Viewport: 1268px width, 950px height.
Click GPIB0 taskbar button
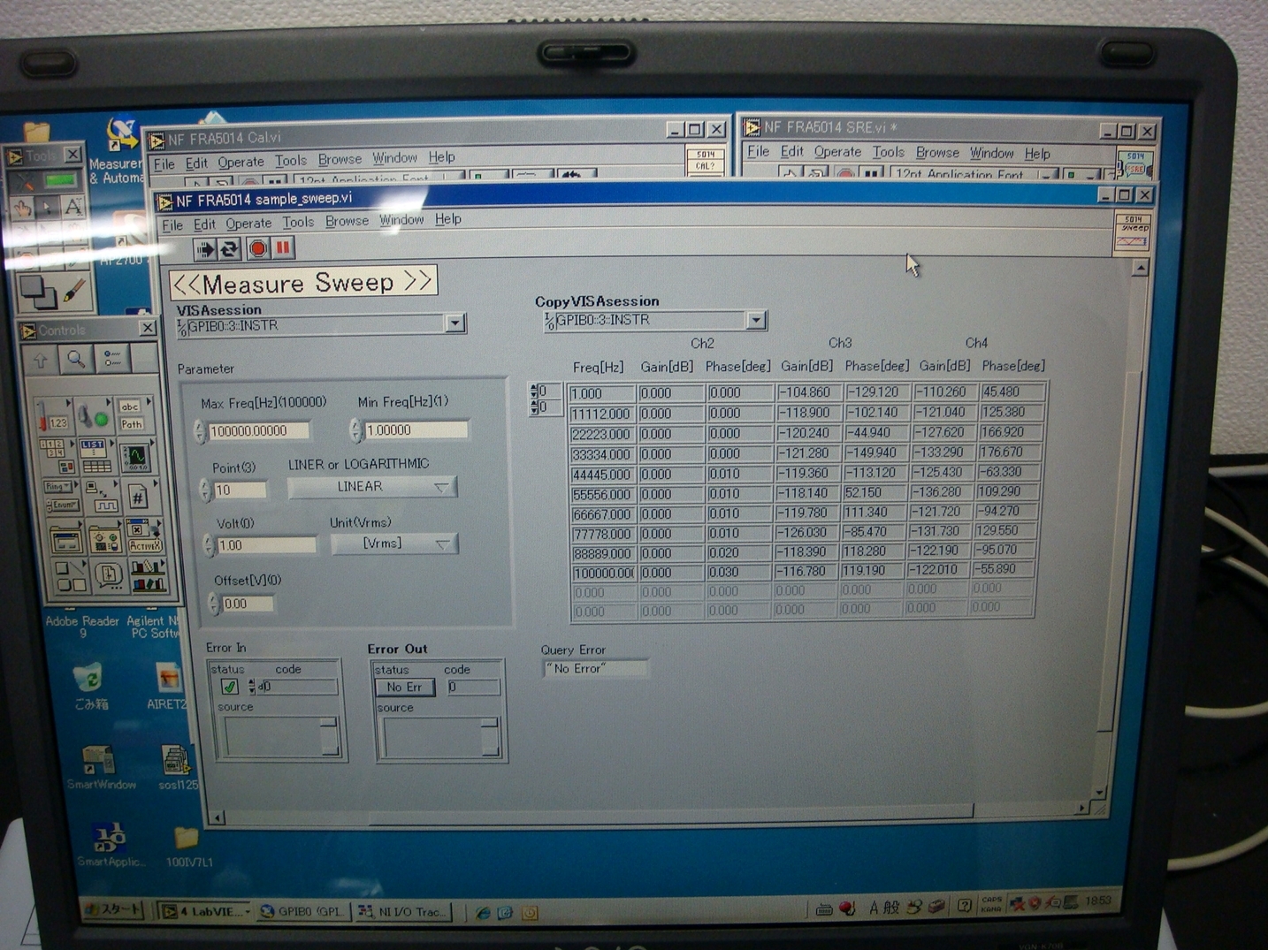point(303,912)
